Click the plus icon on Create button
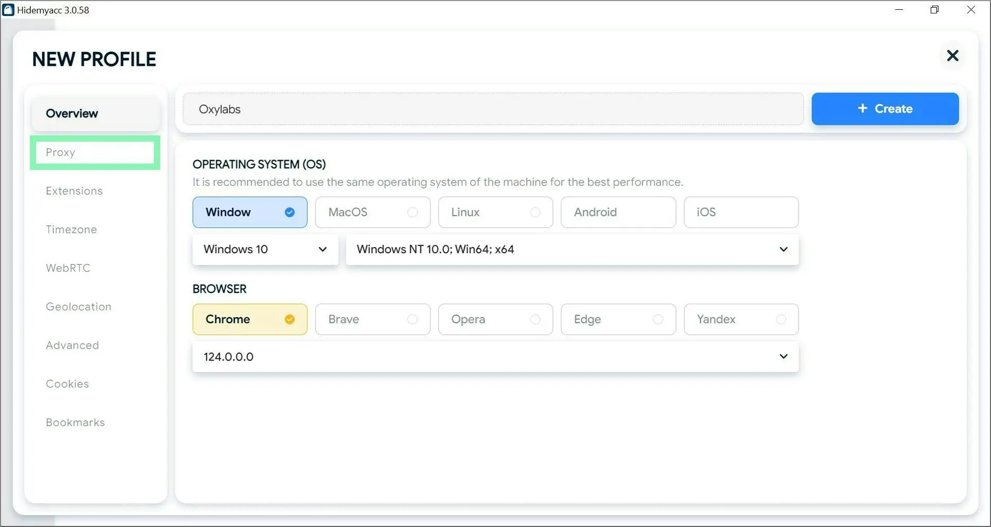The width and height of the screenshot is (991, 527). point(862,108)
